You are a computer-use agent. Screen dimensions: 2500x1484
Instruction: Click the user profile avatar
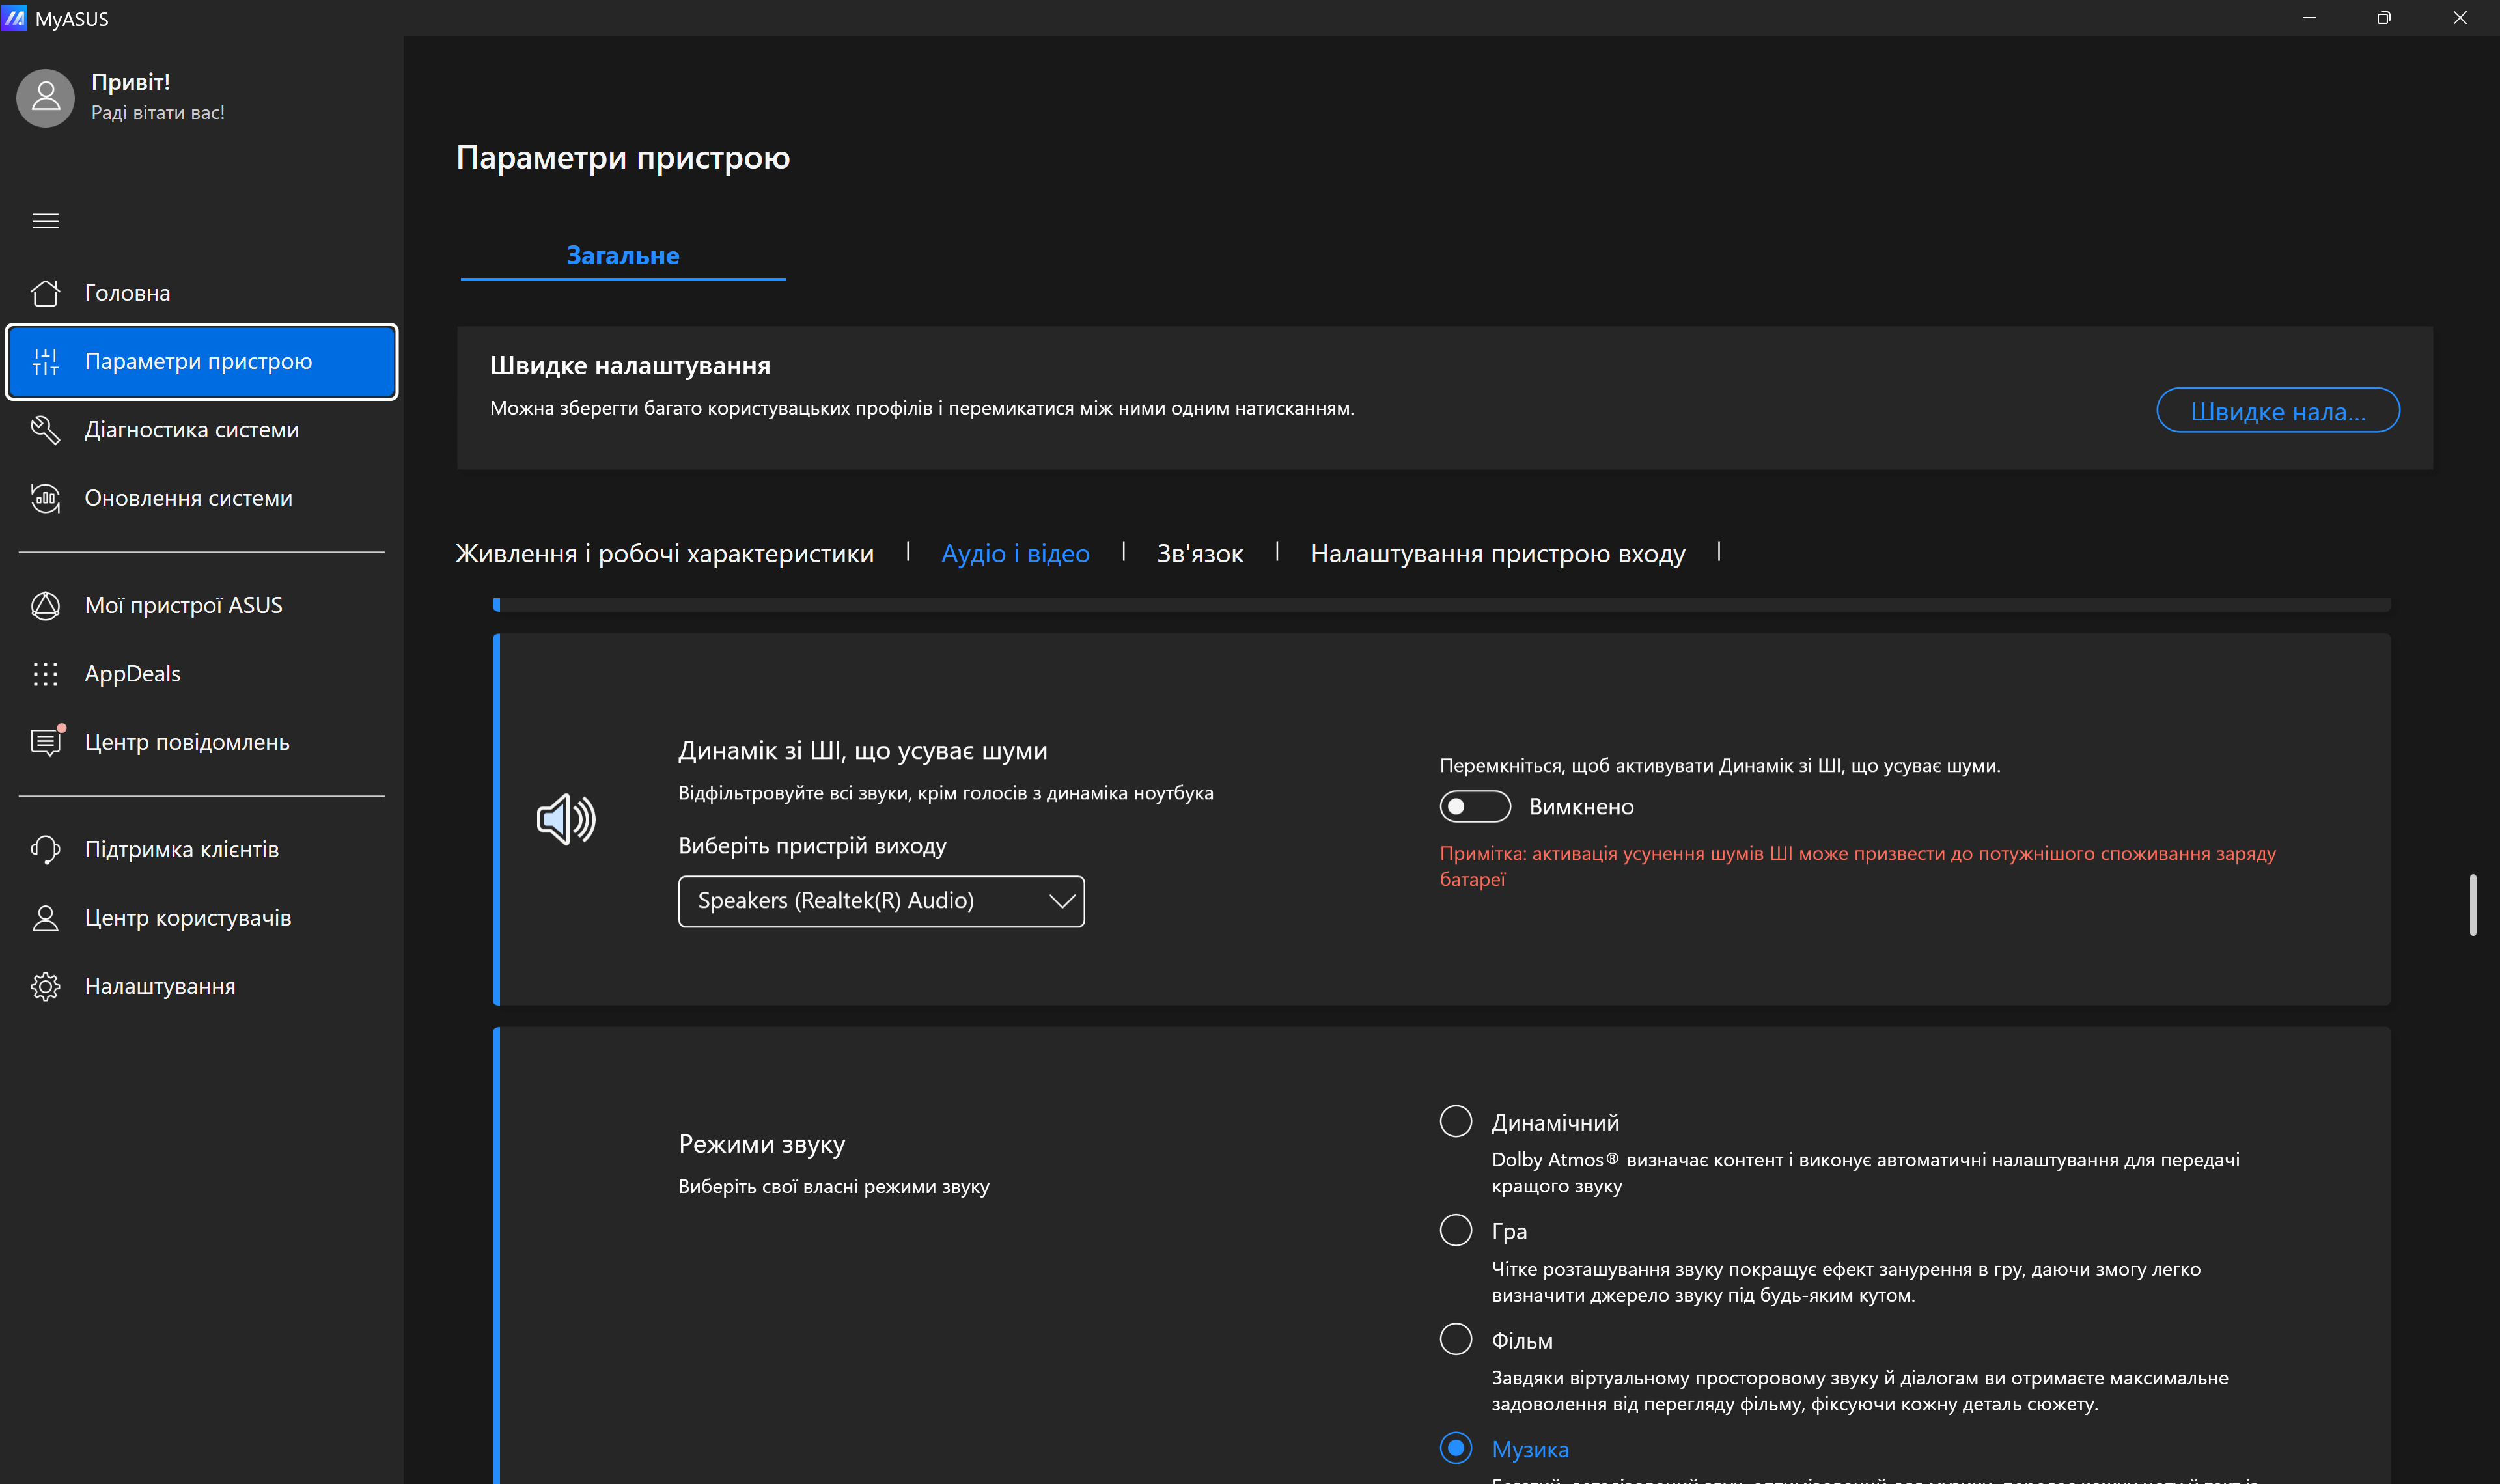point(45,97)
